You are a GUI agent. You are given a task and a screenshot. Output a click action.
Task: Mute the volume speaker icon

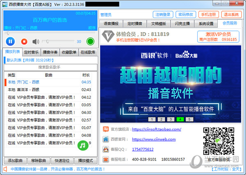point(36,41)
